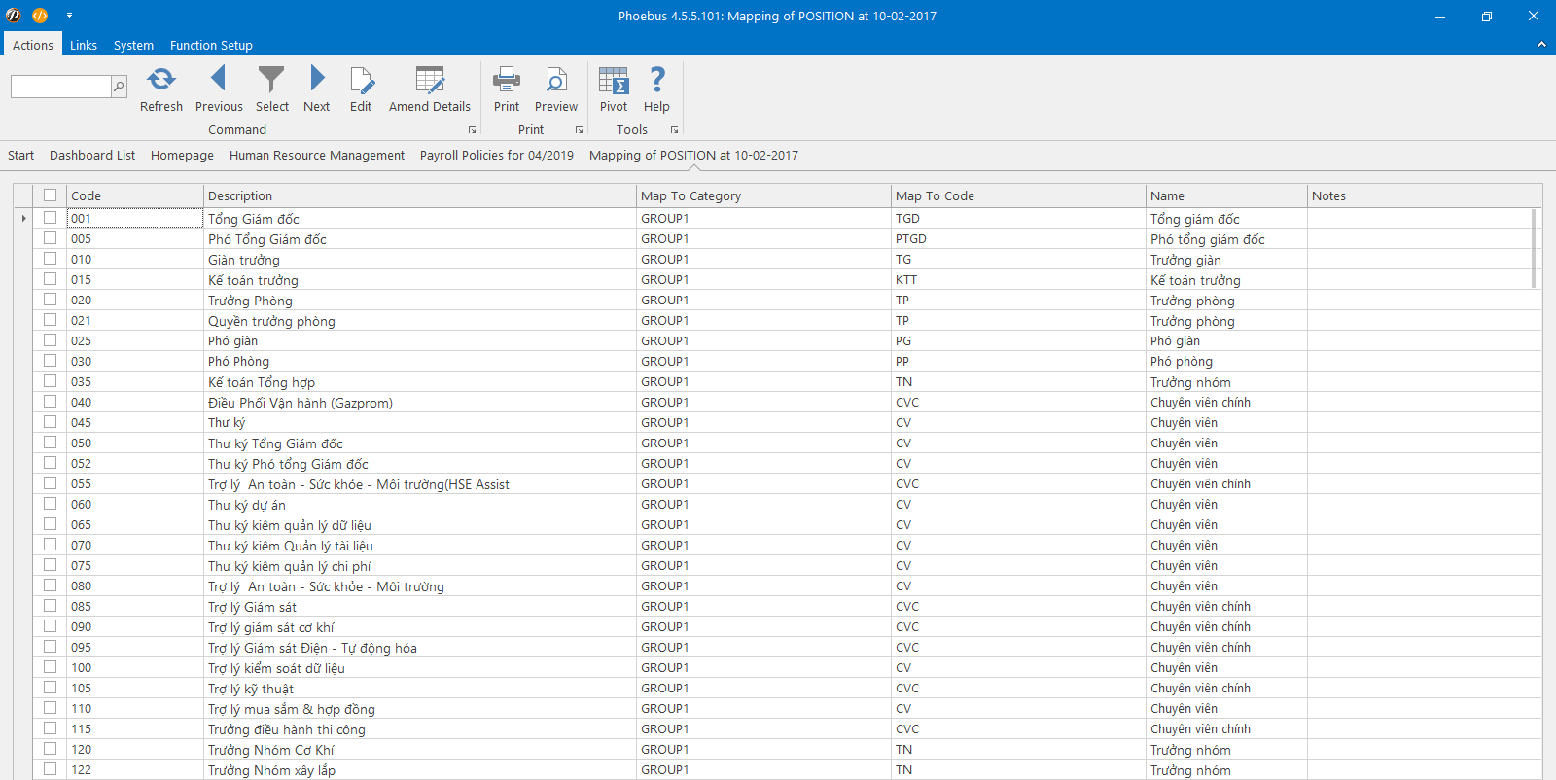This screenshot has height=780, width=1556.
Task: Open Amend Details tool
Action: pos(430,80)
